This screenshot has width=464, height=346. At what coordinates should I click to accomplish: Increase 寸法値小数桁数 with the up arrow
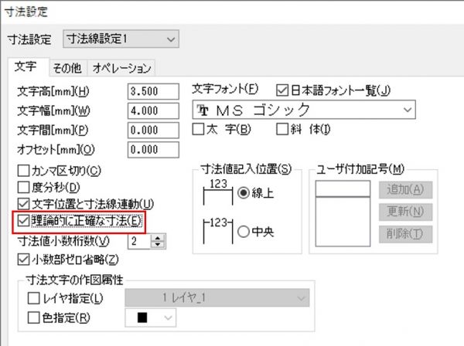point(158,238)
